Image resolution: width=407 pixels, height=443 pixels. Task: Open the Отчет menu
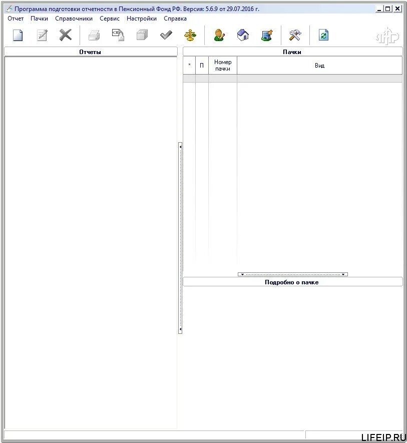tap(16, 19)
